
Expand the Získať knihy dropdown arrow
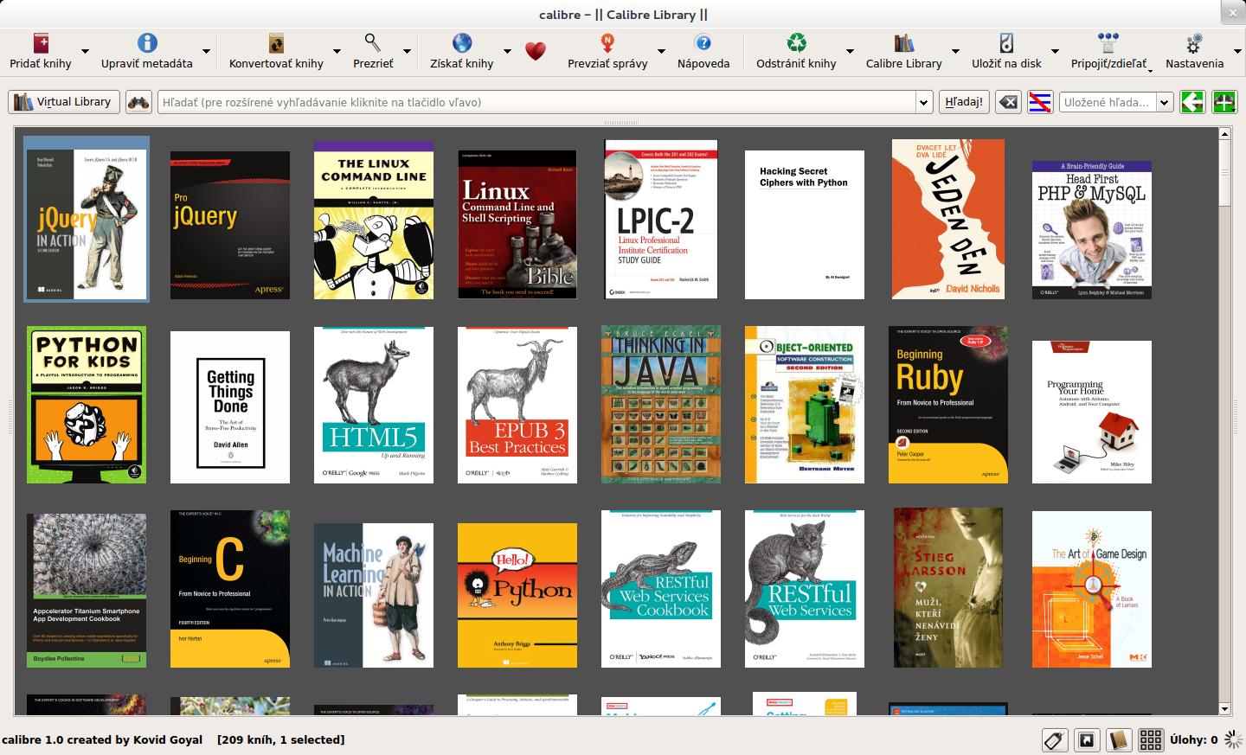[x=507, y=52]
